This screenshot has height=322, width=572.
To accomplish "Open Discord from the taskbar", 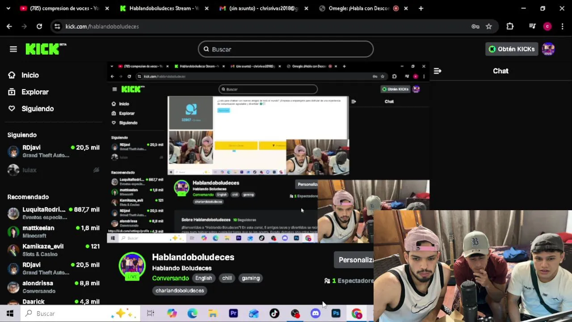I will click(315, 314).
